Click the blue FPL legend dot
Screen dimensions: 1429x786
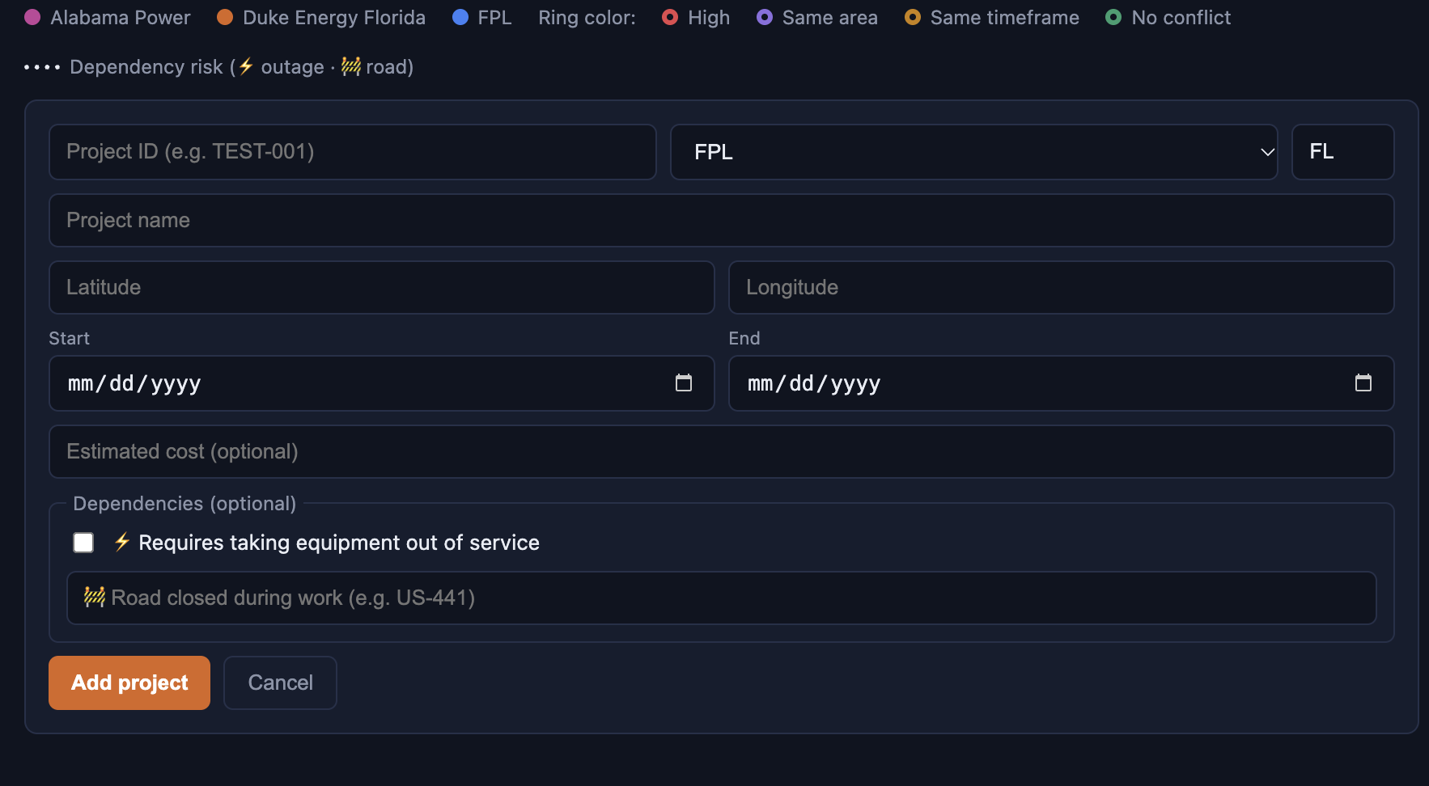[460, 17]
